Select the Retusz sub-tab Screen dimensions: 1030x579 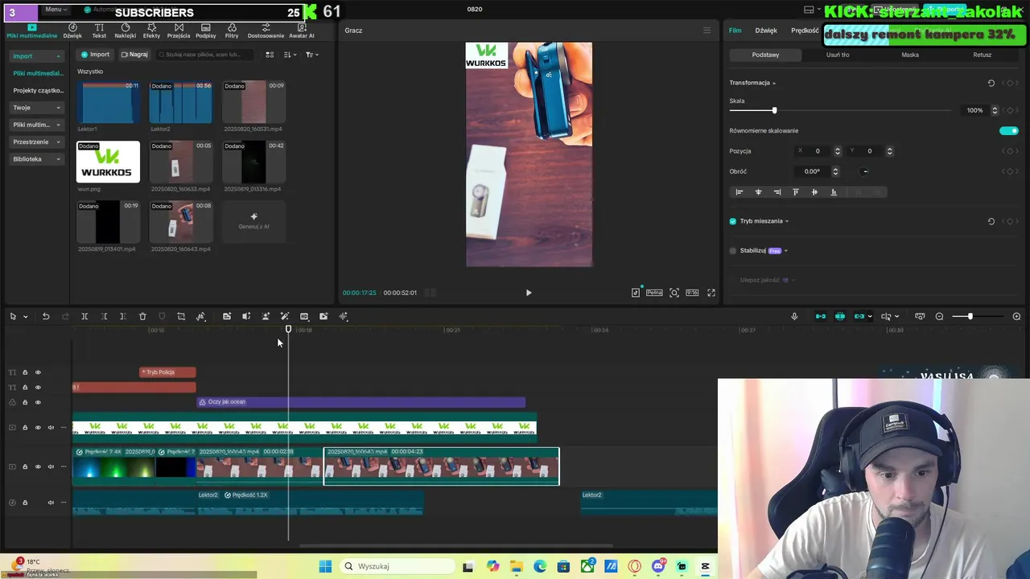(x=982, y=55)
